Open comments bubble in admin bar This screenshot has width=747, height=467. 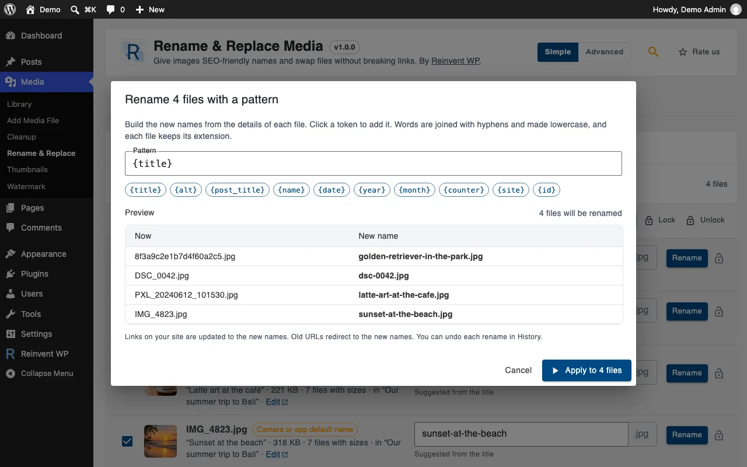[116, 9]
